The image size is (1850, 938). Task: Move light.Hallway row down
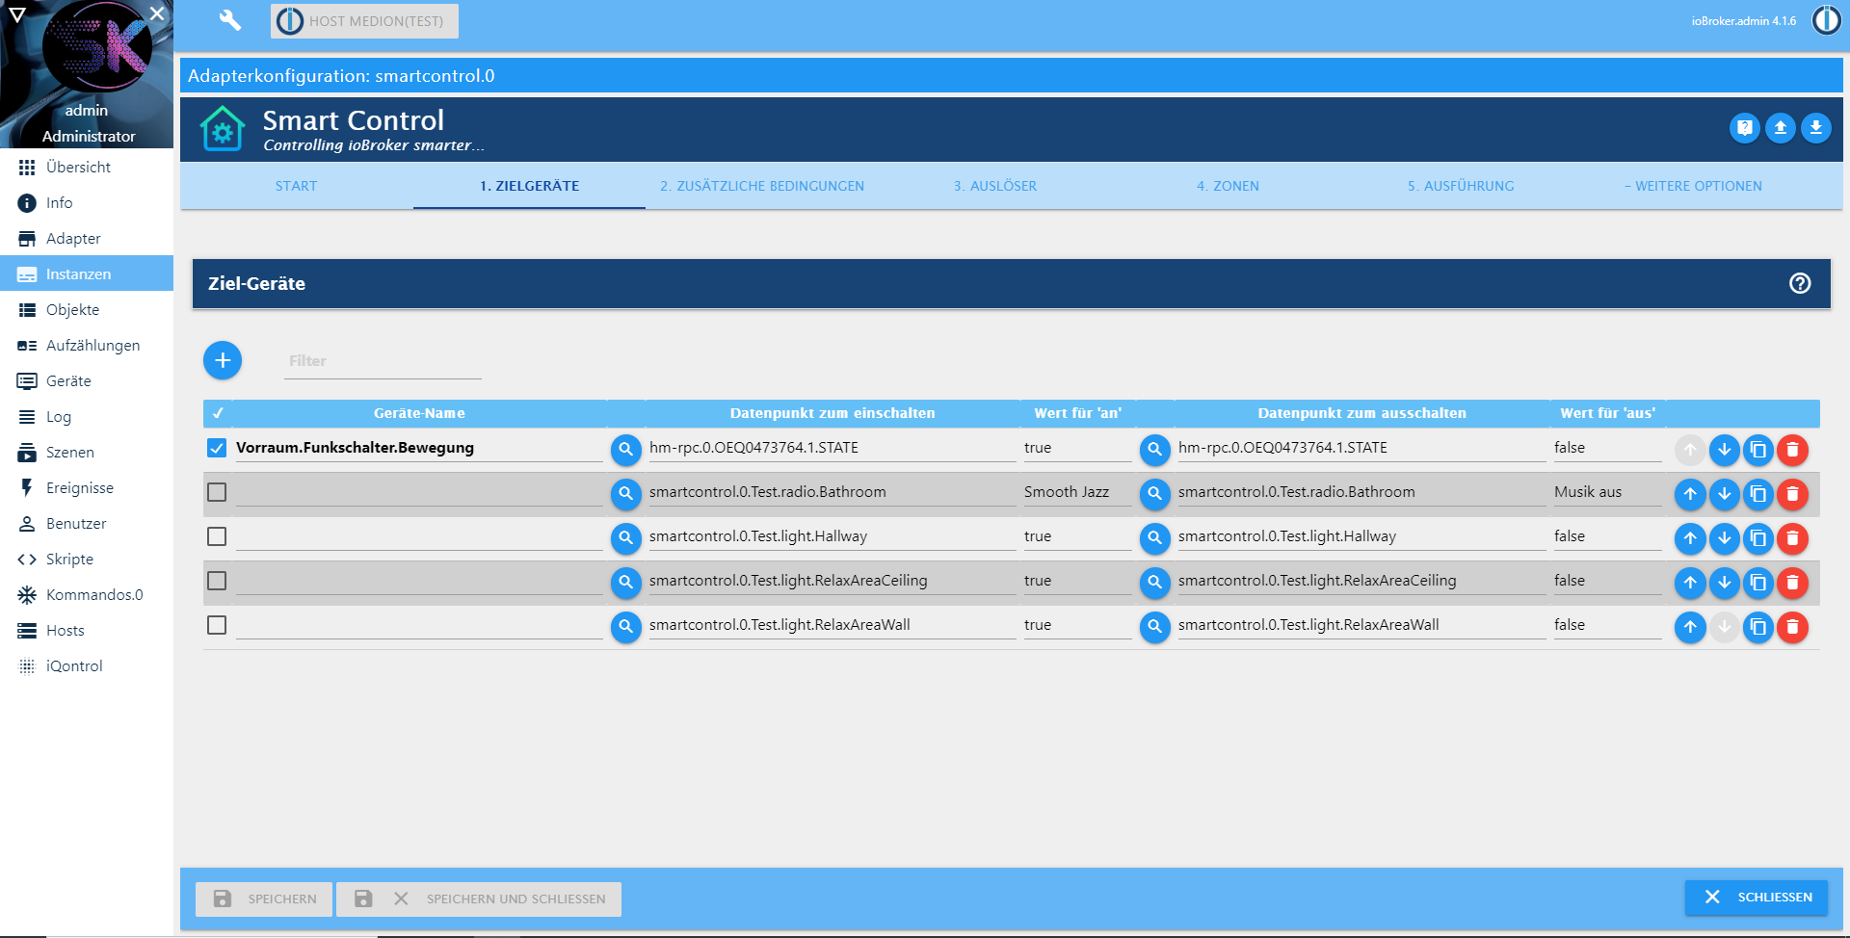[x=1724, y=538]
